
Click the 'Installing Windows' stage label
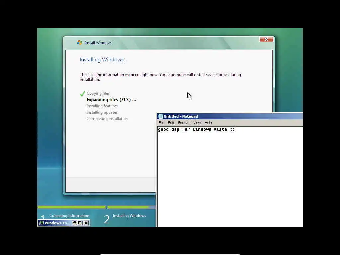(129, 216)
